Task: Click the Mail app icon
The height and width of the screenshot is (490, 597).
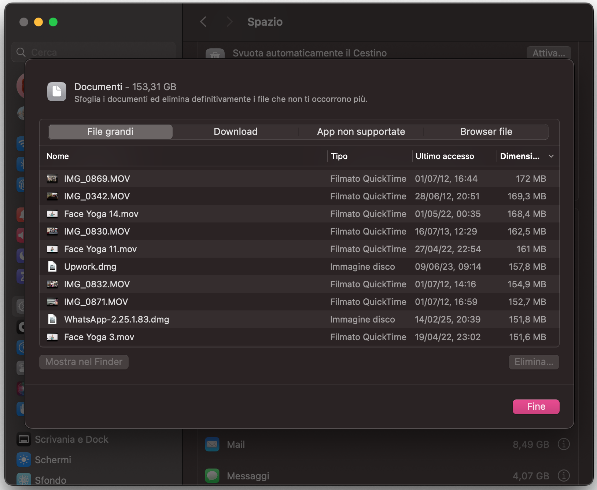Action: [x=212, y=444]
